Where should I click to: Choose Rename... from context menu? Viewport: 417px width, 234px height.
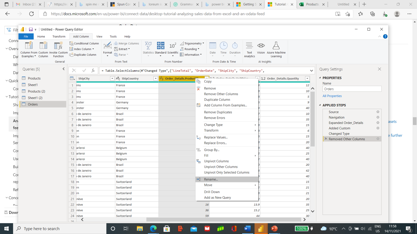click(x=227, y=179)
